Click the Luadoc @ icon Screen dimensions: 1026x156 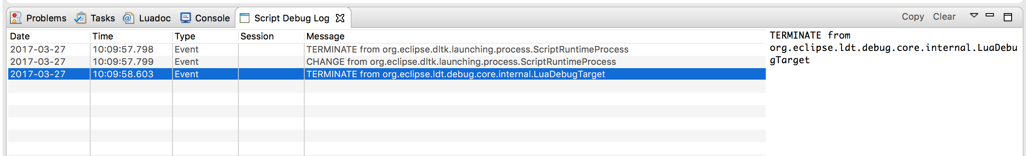[129, 18]
